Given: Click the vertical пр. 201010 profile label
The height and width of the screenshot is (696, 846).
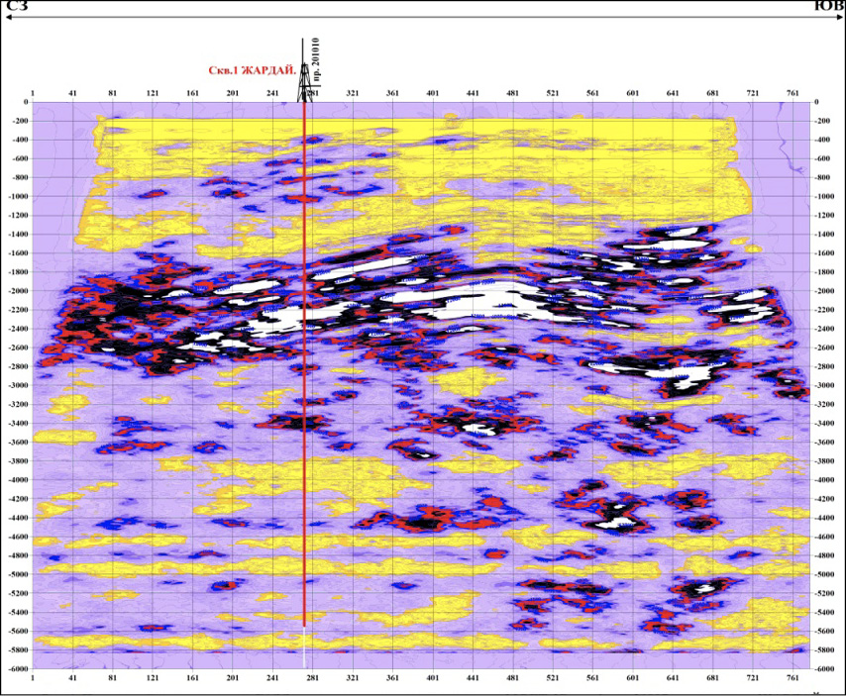Looking at the screenshot, I should [x=316, y=61].
